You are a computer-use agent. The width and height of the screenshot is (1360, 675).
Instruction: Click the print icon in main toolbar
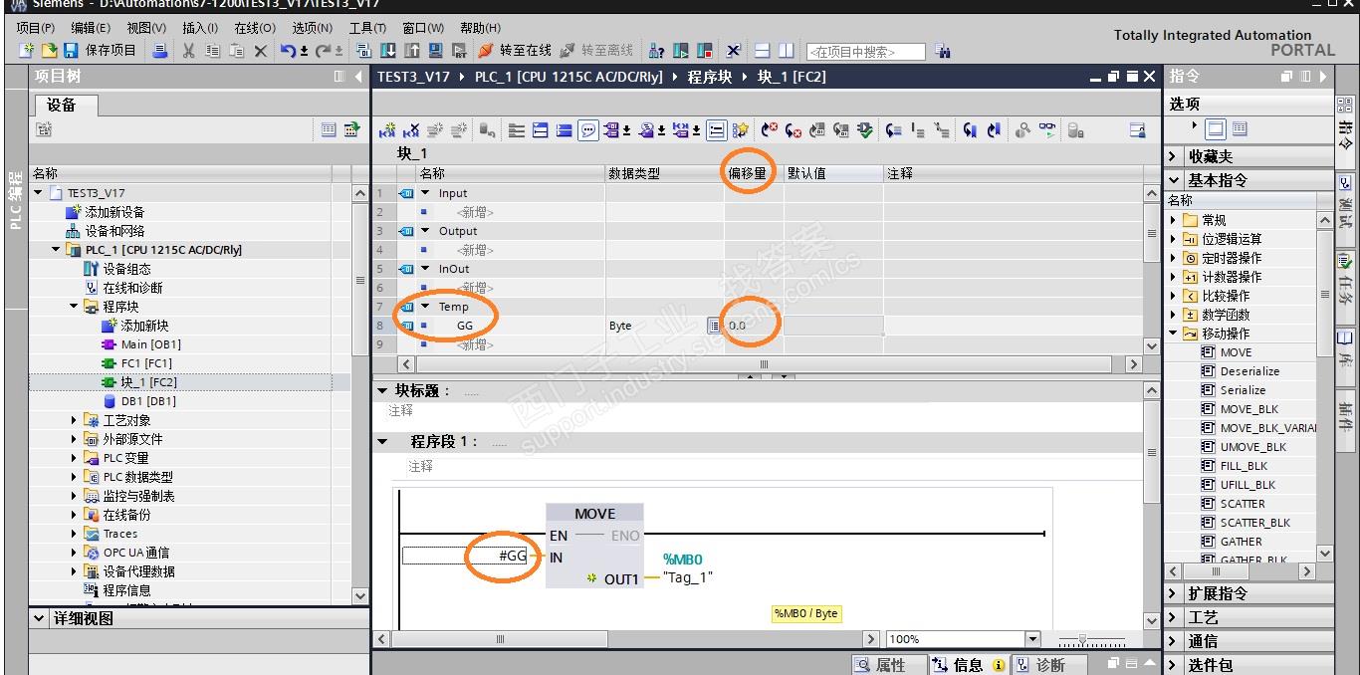pos(160,51)
